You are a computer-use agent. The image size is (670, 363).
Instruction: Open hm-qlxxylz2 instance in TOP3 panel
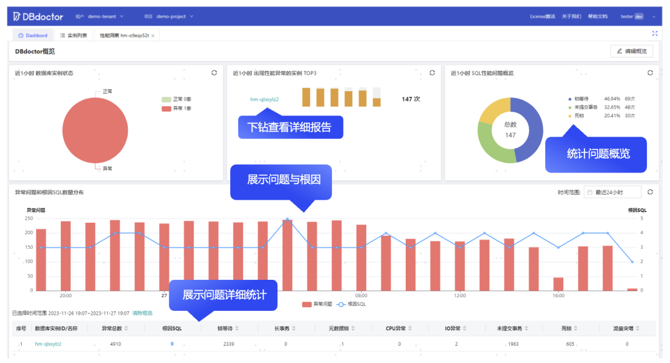(x=264, y=100)
